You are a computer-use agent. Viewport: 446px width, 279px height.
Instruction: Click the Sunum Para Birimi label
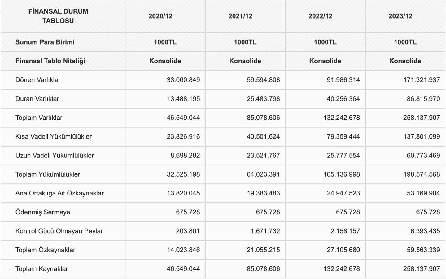[x=45, y=42]
